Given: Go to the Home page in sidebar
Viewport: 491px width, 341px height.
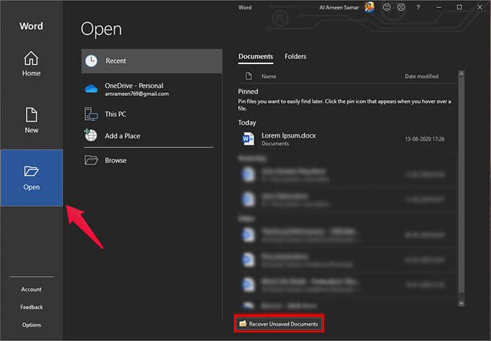Looking at the screenshot, I should click(31, 64).
